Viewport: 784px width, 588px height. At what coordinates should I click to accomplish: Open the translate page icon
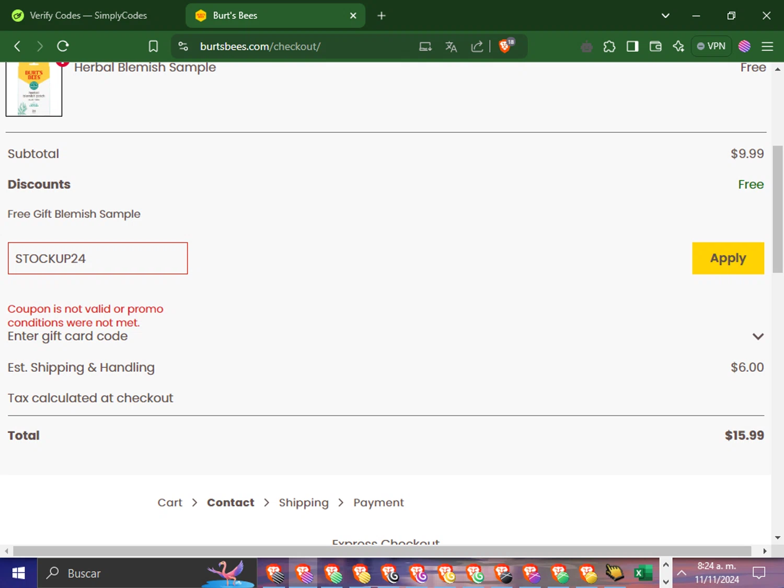[x=451, y=47]
